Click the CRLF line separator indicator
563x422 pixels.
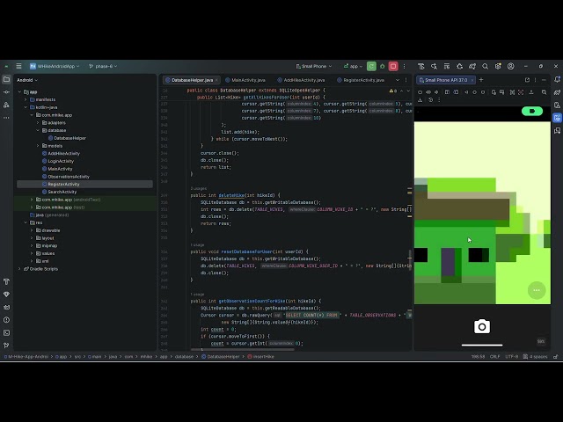[x=494, y=357]
